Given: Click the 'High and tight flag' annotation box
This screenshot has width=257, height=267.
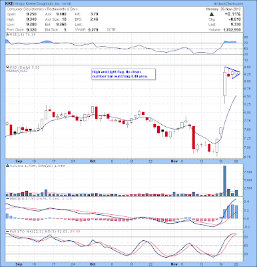Looking at the screenshot, I should 123,74.
